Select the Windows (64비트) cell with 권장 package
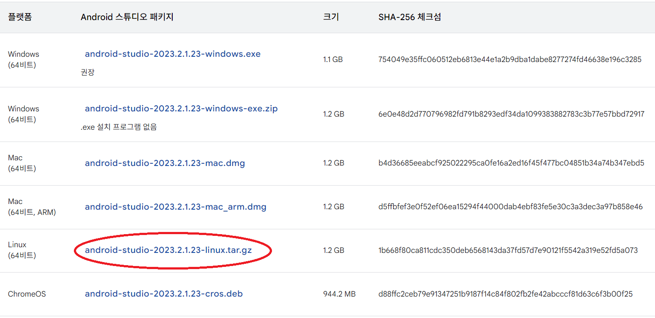Screen dimensions: 655x318 [x=24, y=59]
